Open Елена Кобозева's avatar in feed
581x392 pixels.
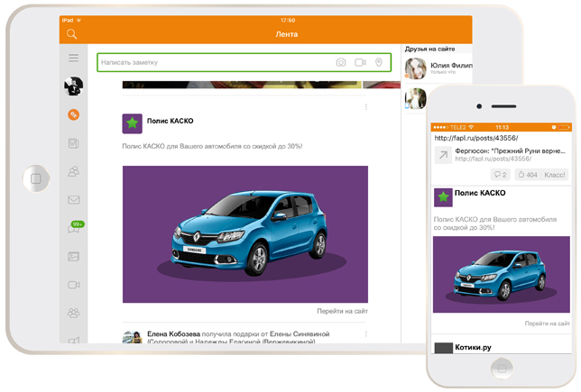coord(133,337)
